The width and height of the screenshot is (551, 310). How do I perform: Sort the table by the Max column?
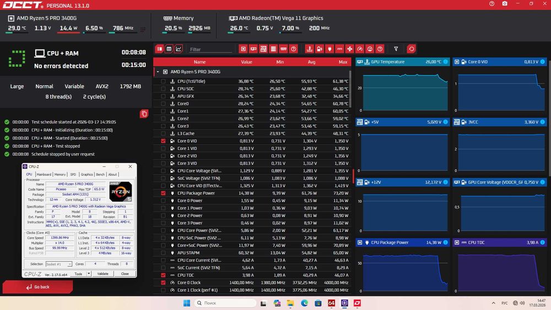pos(343,62)
